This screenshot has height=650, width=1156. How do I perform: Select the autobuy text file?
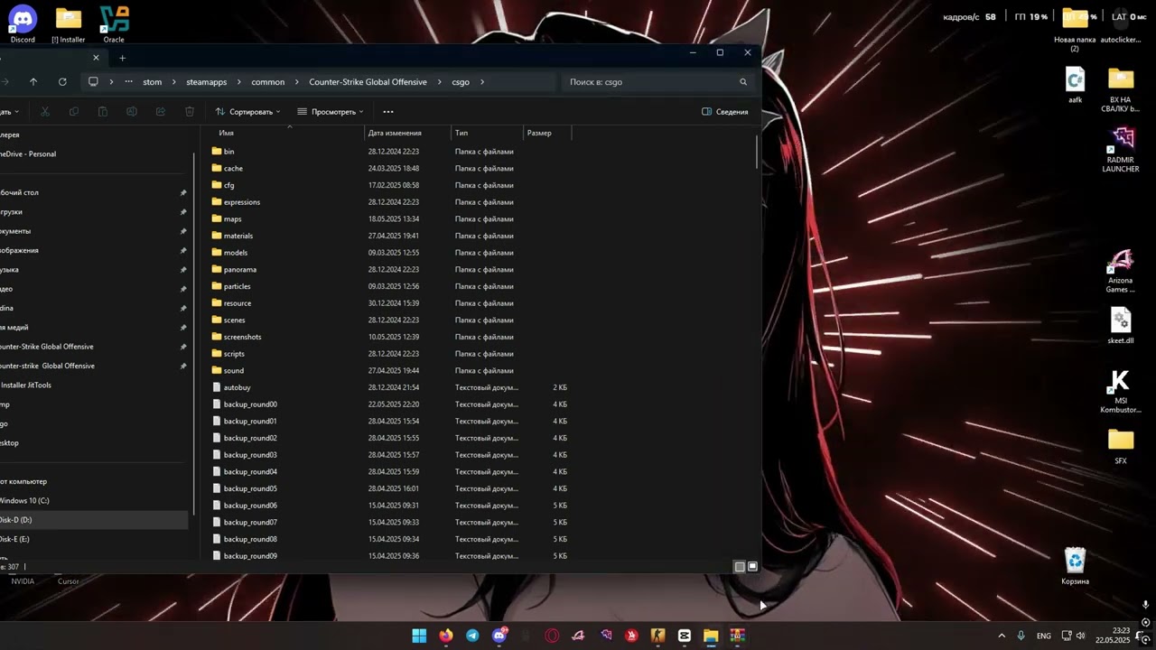(392, 387)
